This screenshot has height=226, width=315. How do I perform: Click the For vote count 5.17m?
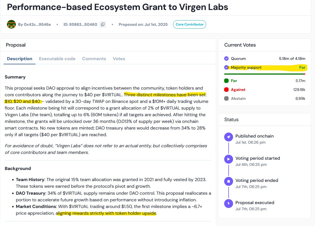click(x=300, y=81)
